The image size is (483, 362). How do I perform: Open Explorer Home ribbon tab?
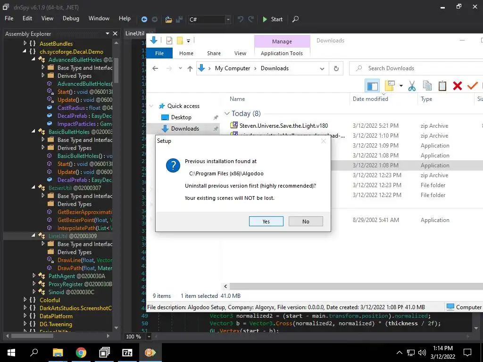[x=186, y=53]
